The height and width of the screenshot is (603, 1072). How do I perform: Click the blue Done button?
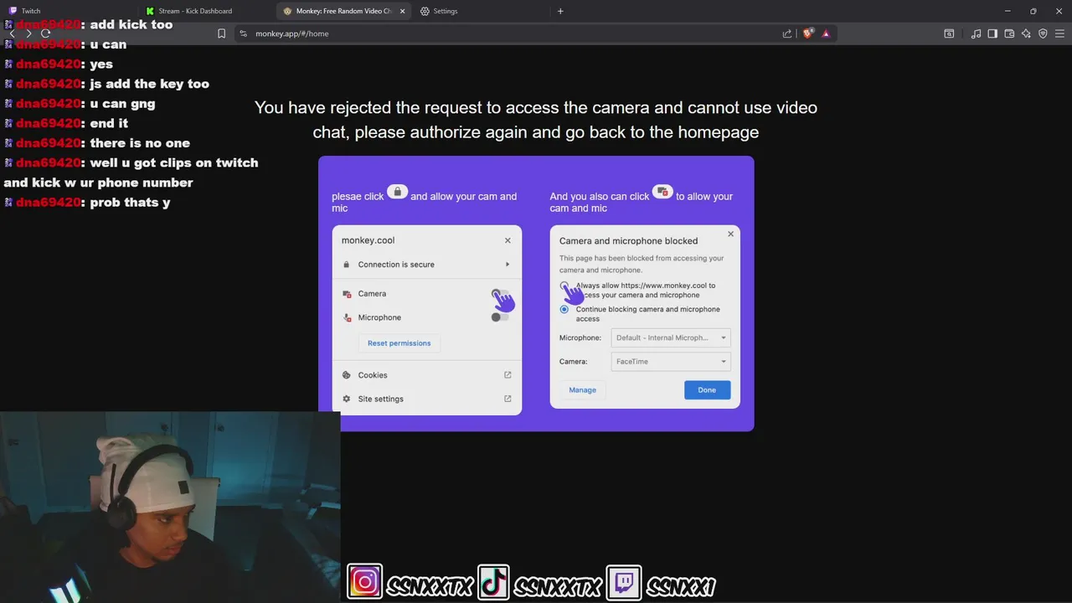point(707,390)
